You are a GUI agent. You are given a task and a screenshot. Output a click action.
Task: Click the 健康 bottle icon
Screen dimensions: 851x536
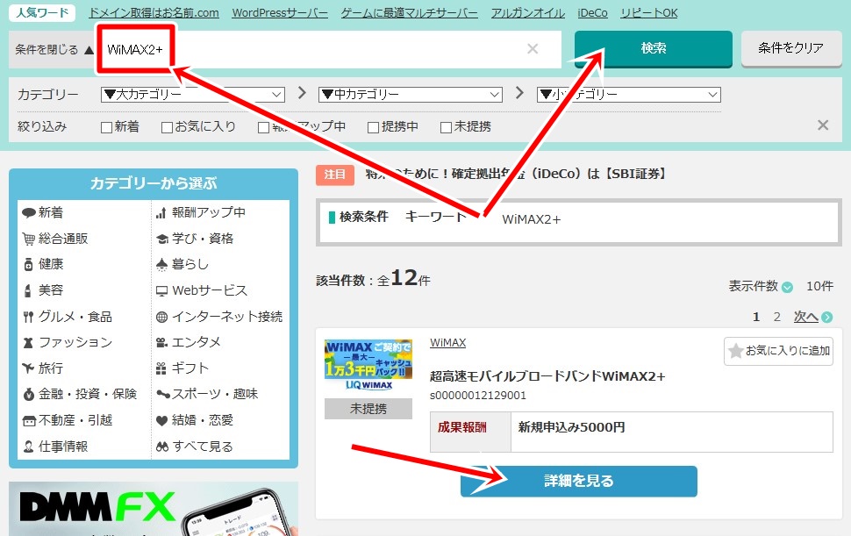point(29,265)
